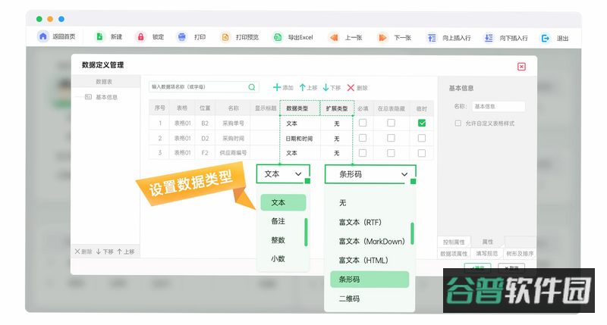
Task: Click 删除 at the left panel bottom
Action: pos(83,252)
